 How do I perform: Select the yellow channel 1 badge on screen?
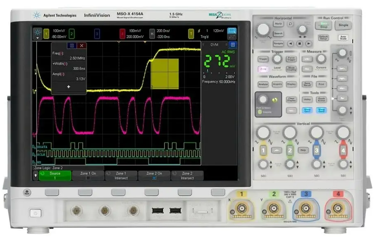[x=46, y=34]
